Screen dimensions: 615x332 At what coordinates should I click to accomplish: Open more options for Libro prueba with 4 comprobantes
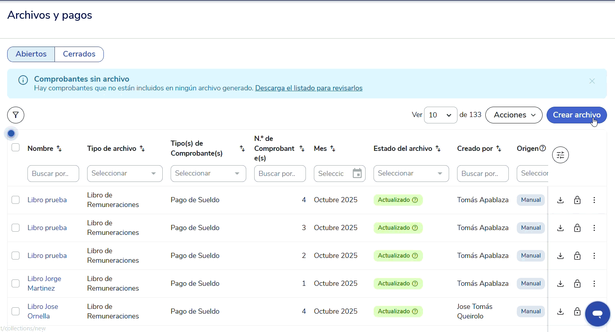594,200
